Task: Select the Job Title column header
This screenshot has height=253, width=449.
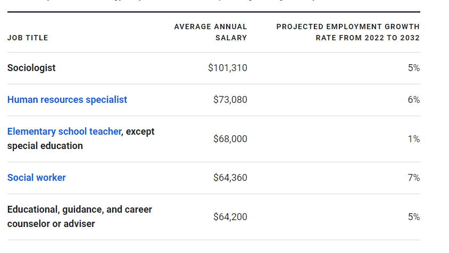Action: pos(28,38)
